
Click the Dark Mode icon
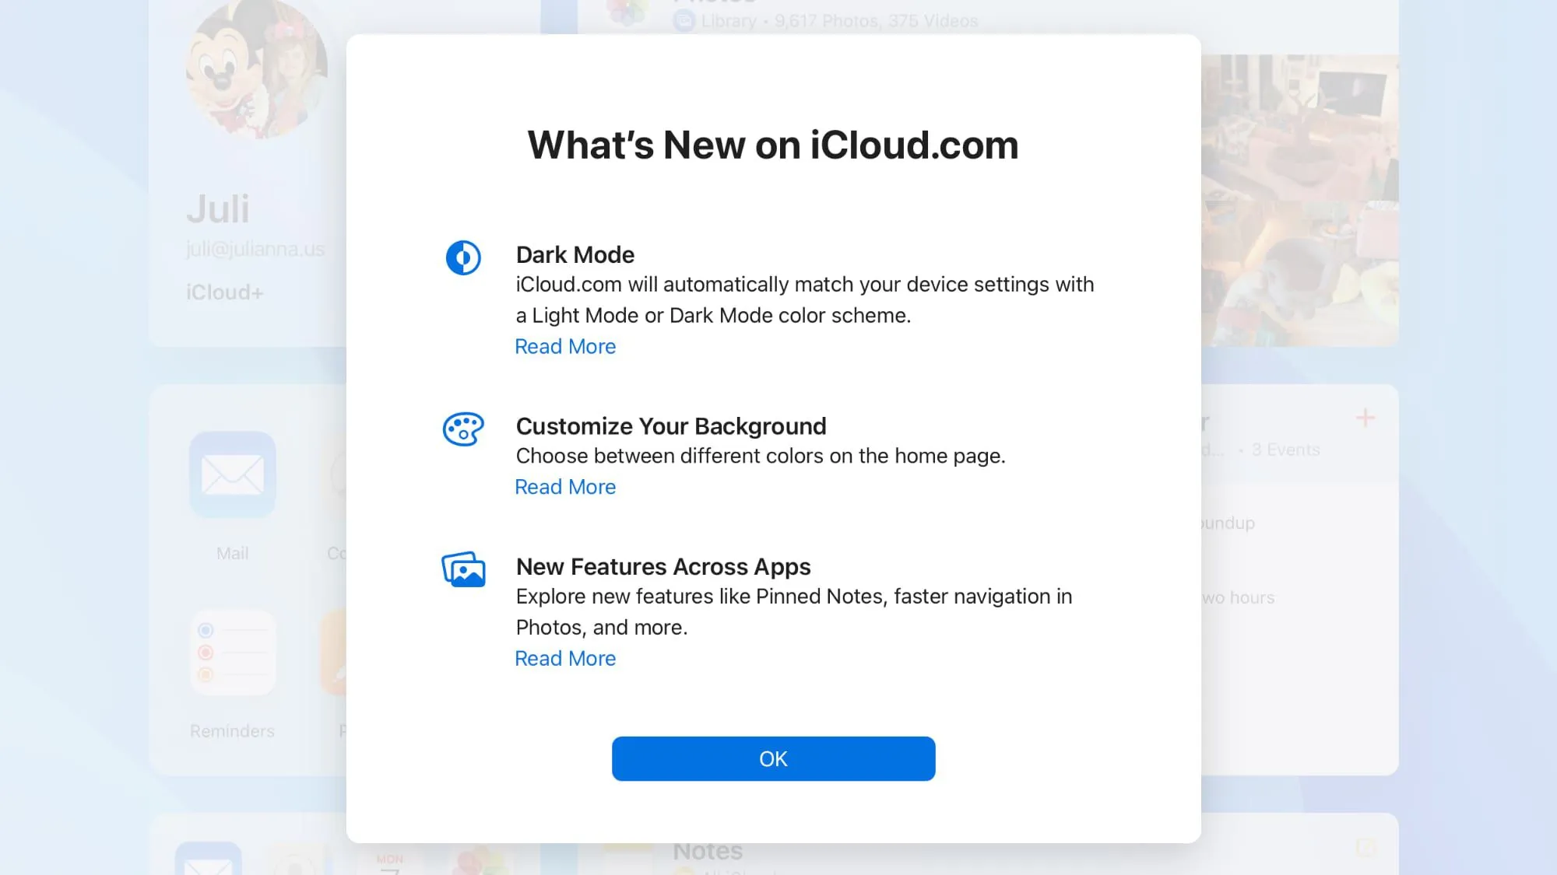(x=462, y=257)
